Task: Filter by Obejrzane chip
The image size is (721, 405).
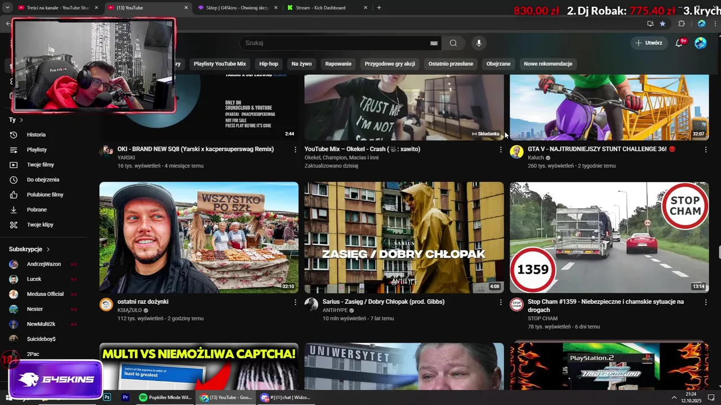Action: 499,64
